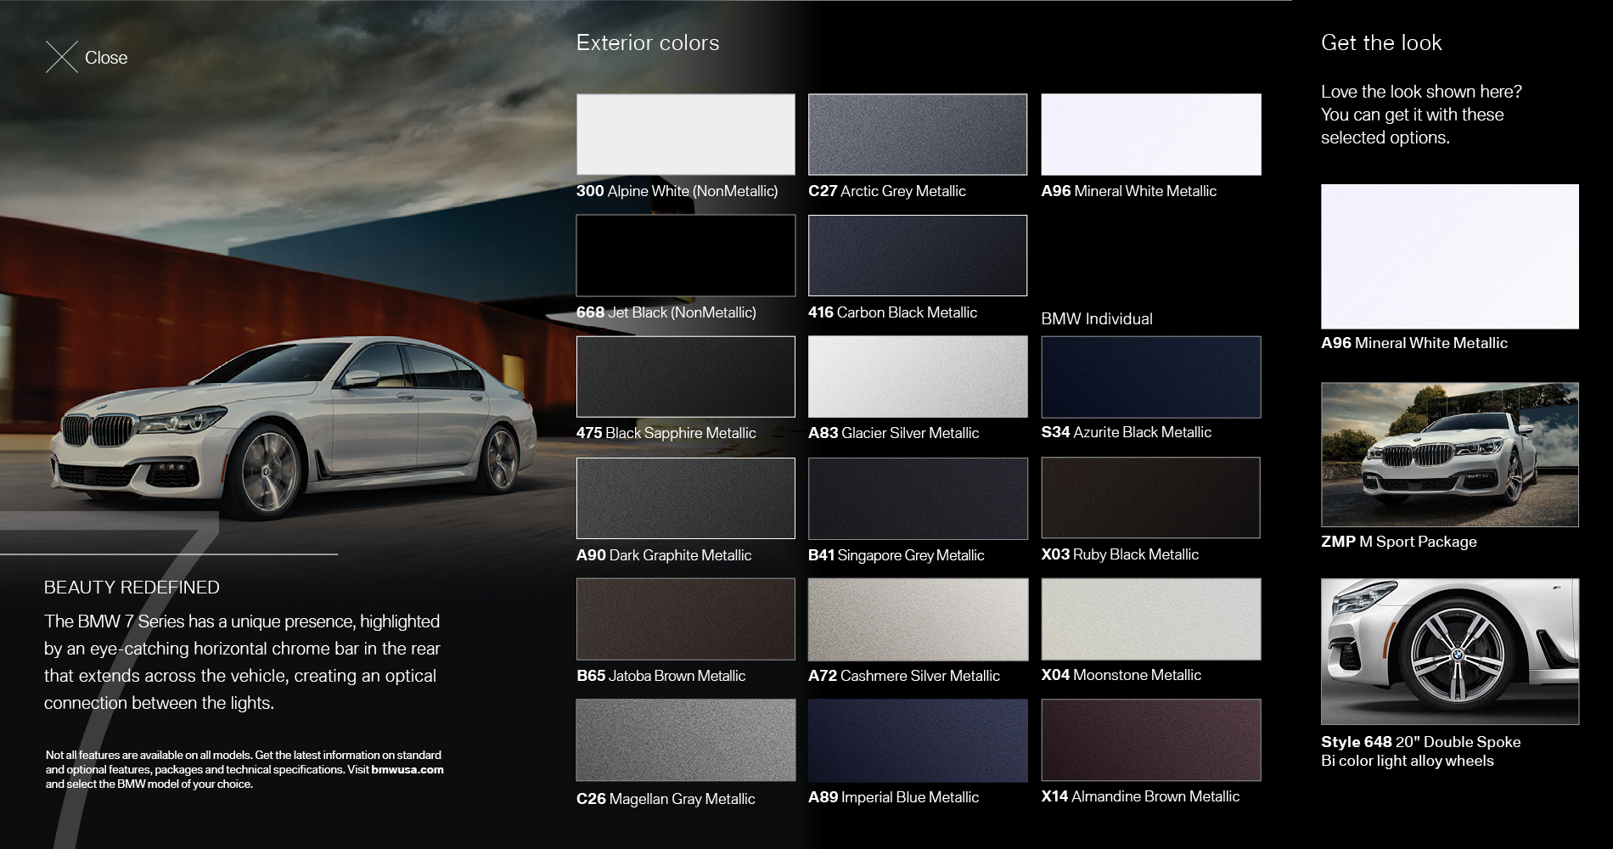Open the ZMP M Sport Package thumbnail
1613x849 pixels.
pyautogui.click(x=1450, y=454)
